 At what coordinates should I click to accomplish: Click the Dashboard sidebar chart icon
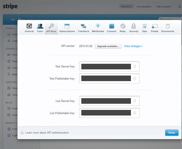(x=9, y=34)
